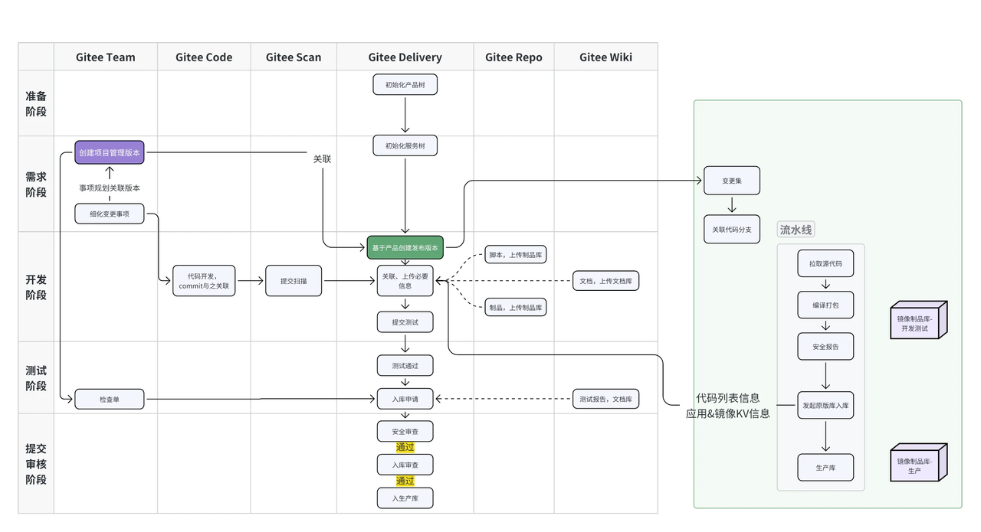Click the 生产库 pipeline step
981x532 pixels.
point(825,467)
